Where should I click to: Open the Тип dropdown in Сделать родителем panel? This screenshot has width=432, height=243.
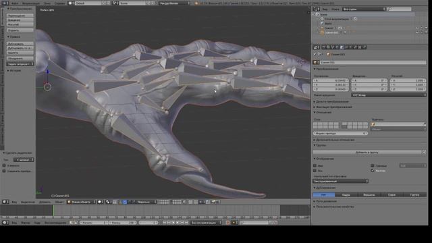[x=24, y=160]
